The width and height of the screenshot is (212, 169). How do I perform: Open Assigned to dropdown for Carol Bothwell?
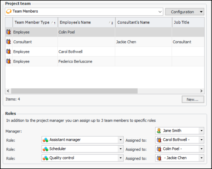point(202,140)
